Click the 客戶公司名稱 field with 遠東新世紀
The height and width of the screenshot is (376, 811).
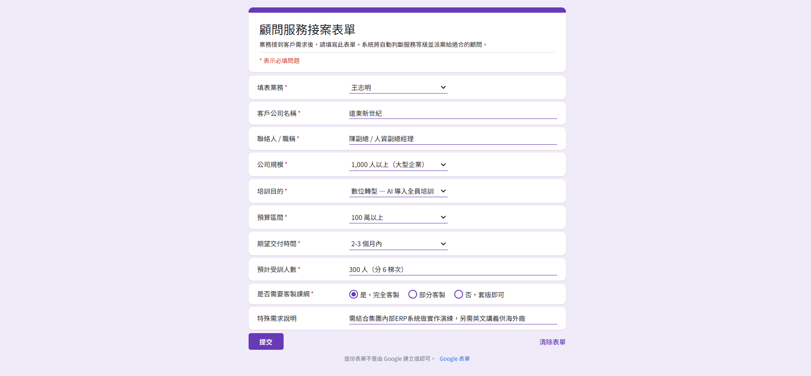click(453, 113)
